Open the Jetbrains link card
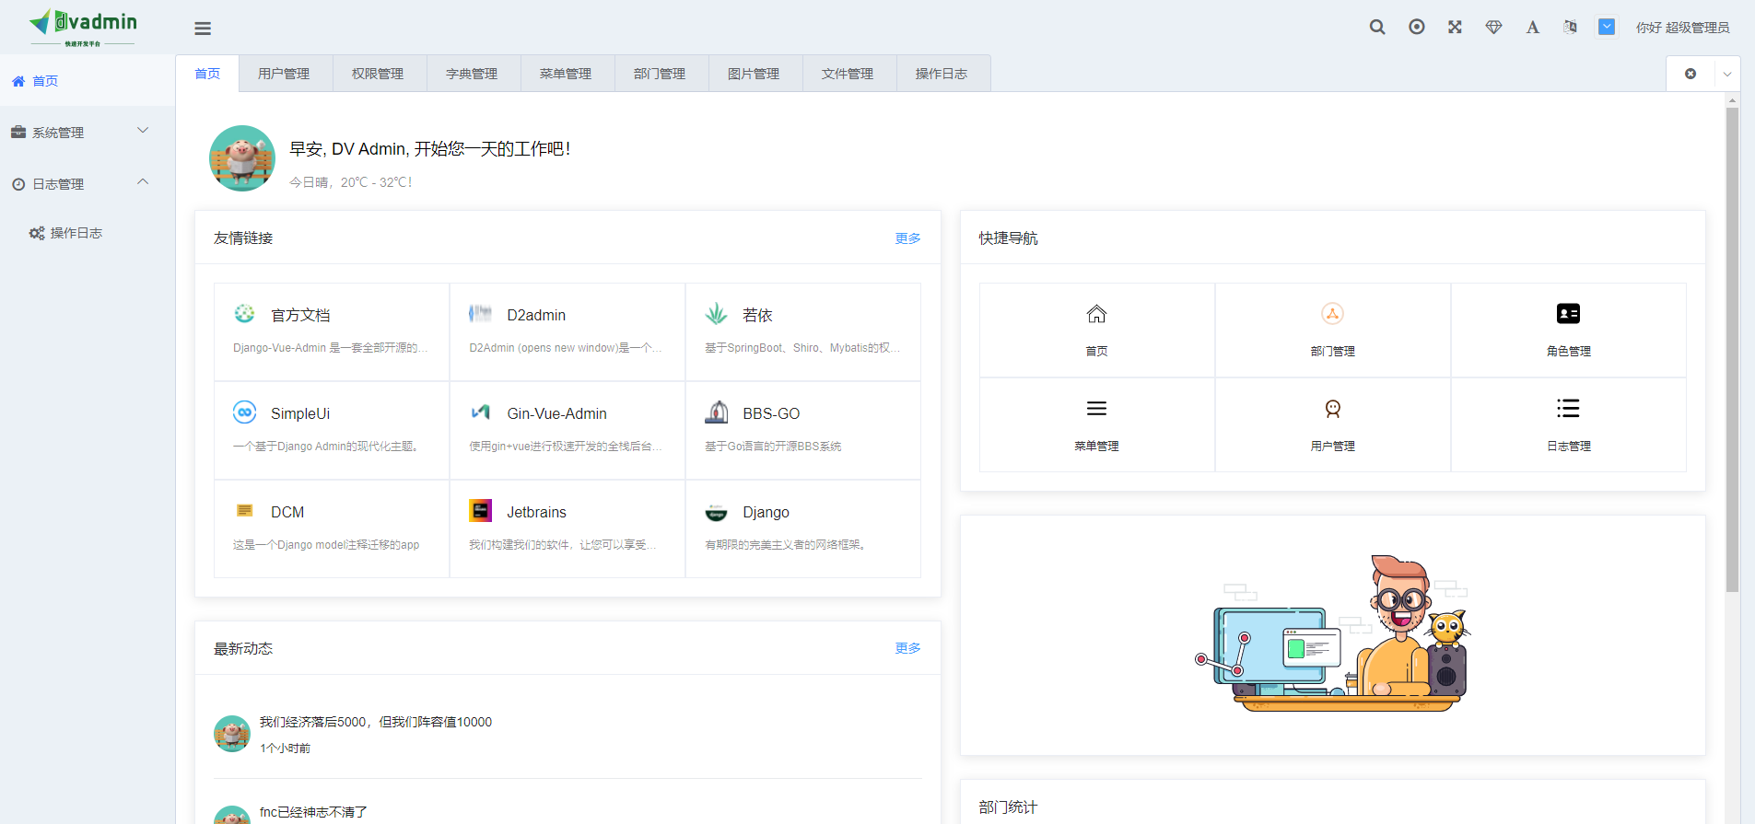Viewport: 1755px width, 824px height. 567,528
